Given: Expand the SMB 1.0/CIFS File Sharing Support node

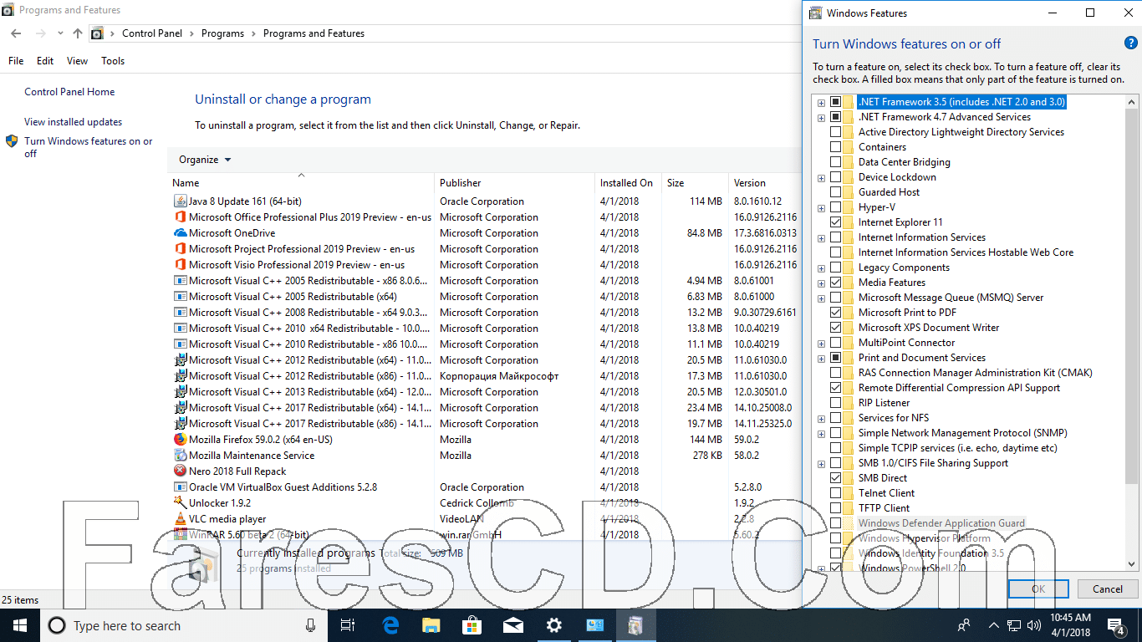Looking at the screenshot, I should 821,464.
